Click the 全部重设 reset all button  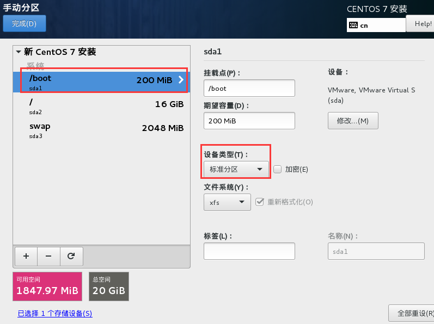412,313
